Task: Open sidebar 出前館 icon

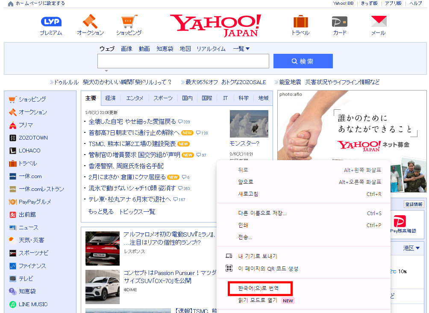Action: [12, 215]
